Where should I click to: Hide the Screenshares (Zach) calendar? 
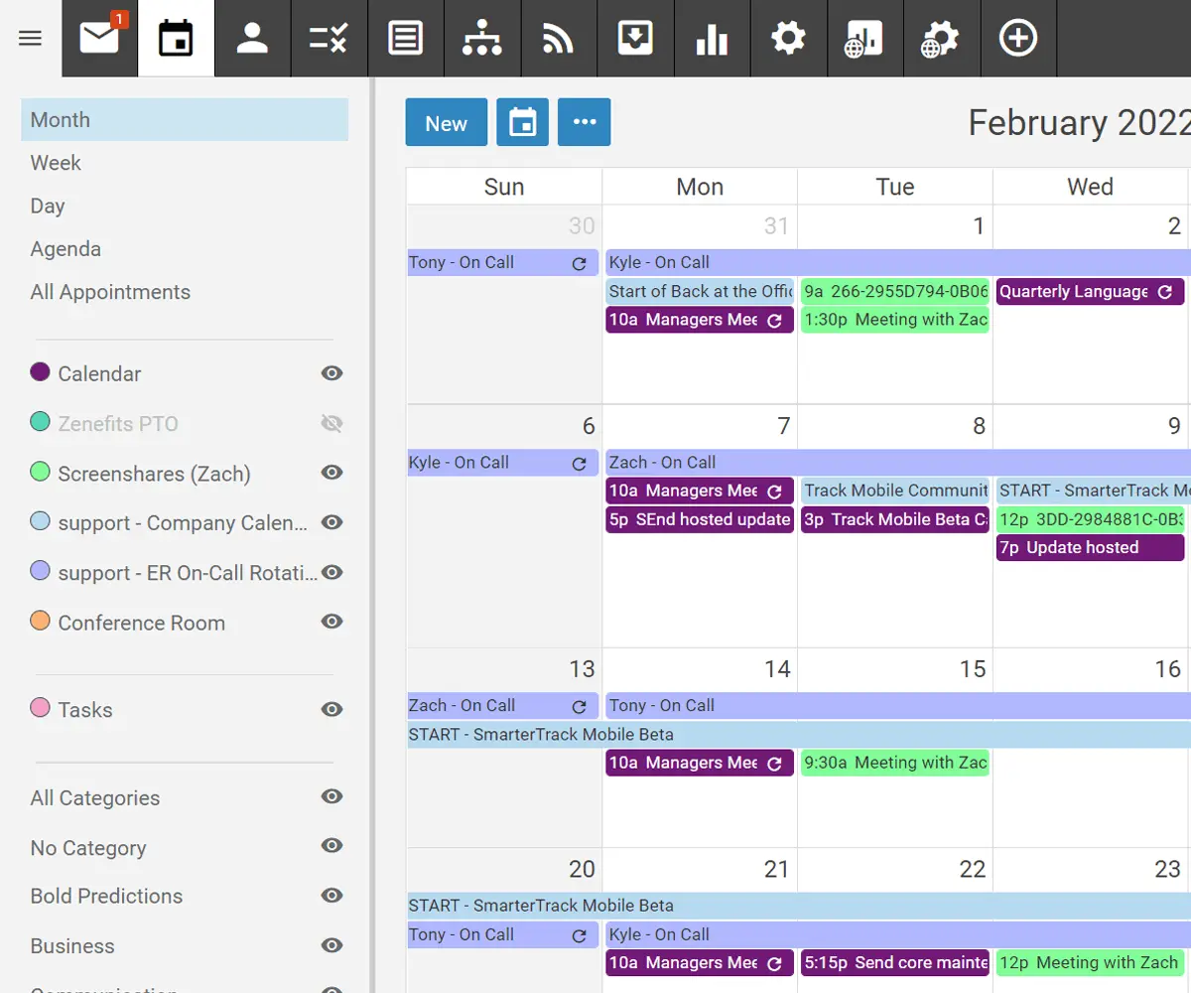point(331,473)
